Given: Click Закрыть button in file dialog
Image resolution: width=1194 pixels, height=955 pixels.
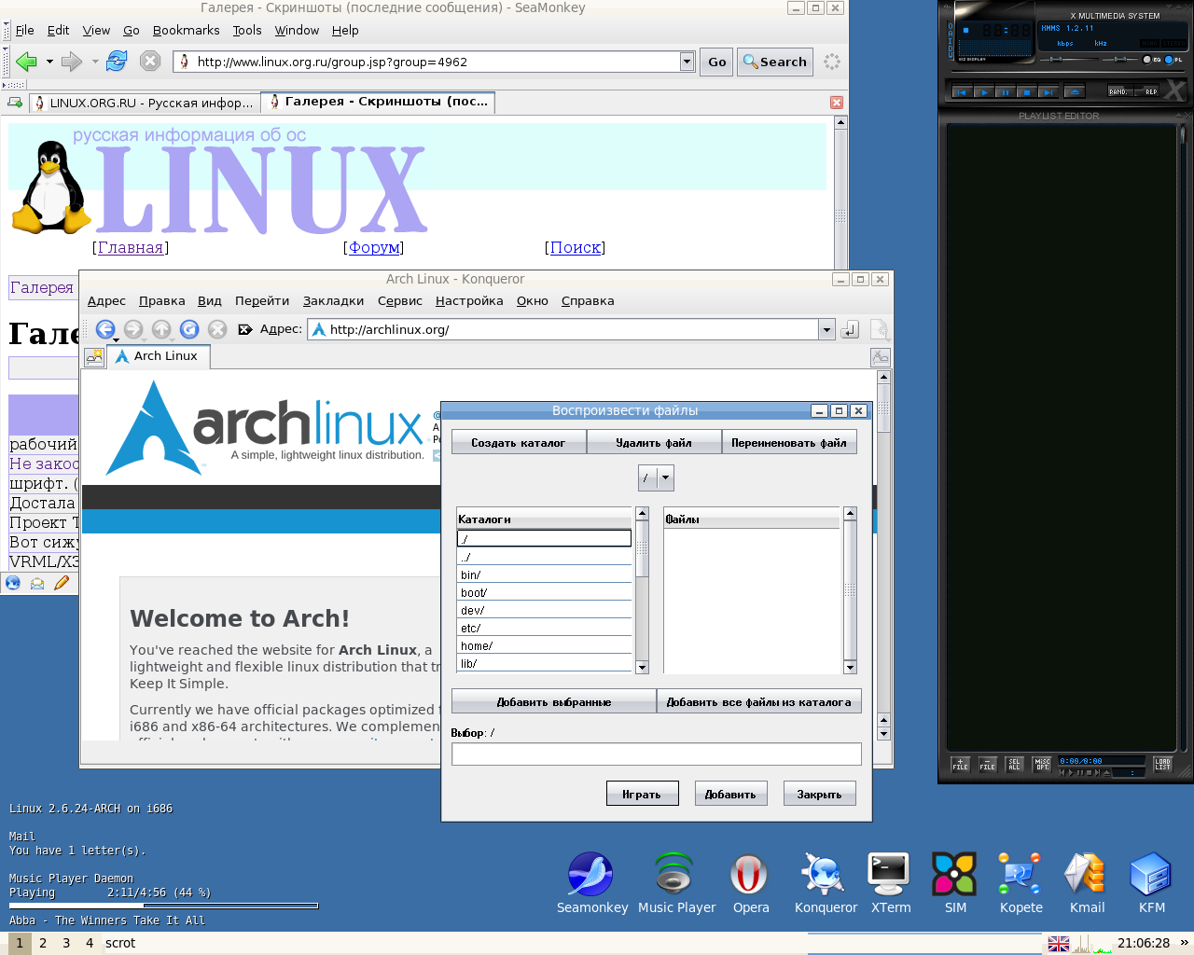Looking at the screenshot, I should click(819, 794).
